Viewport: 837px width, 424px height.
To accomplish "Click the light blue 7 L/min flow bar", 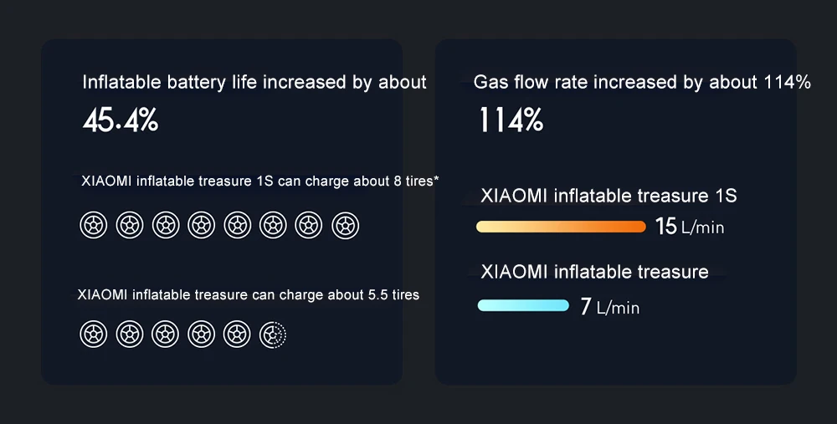I will point(523,305).
